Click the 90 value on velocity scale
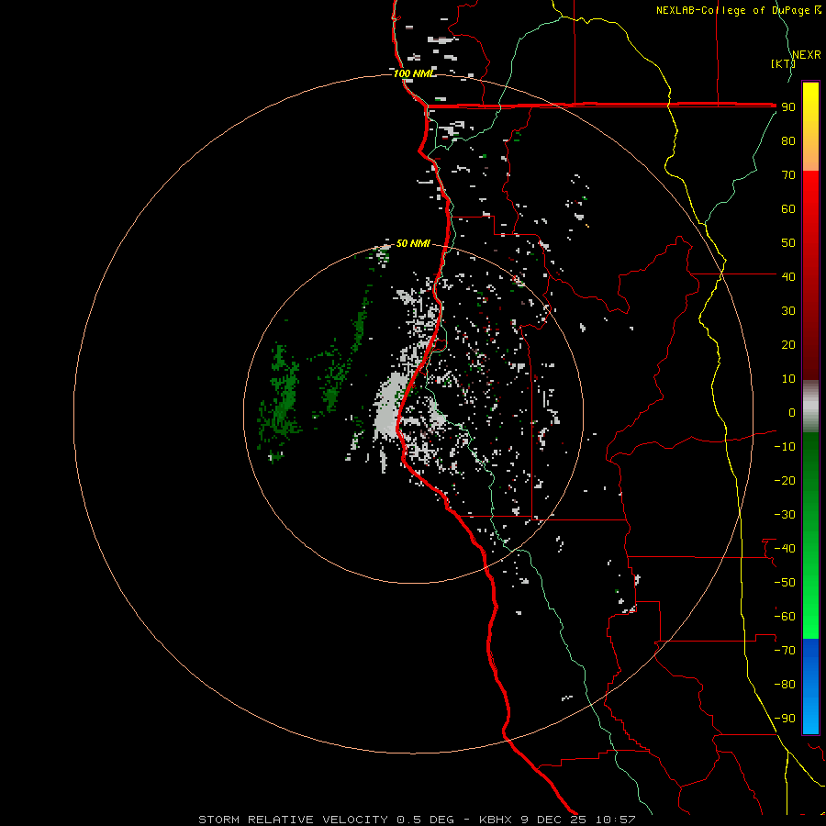The width and height of the screenshot is (826, 826). click(x=788, y=107)
